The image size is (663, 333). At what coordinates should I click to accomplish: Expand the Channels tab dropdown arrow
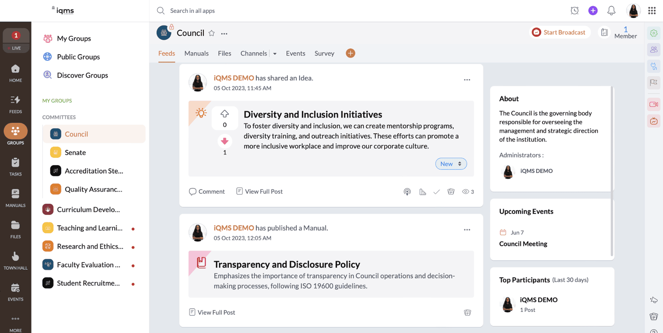pyautogui.click(x=275, y=54)
